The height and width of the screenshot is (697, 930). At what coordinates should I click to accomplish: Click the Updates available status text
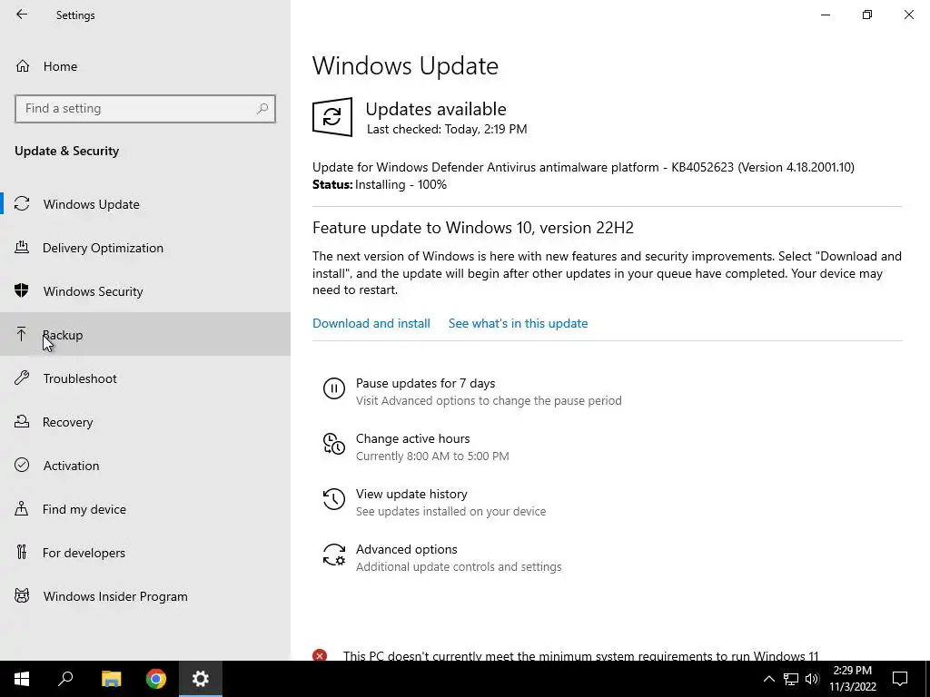(x=436, y=109)
